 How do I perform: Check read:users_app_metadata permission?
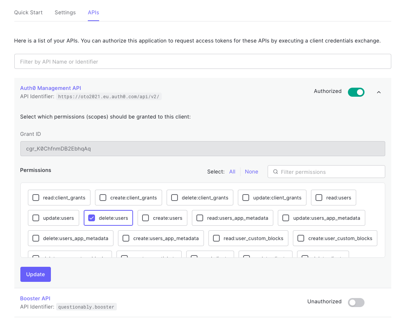[x=200, y=218]
